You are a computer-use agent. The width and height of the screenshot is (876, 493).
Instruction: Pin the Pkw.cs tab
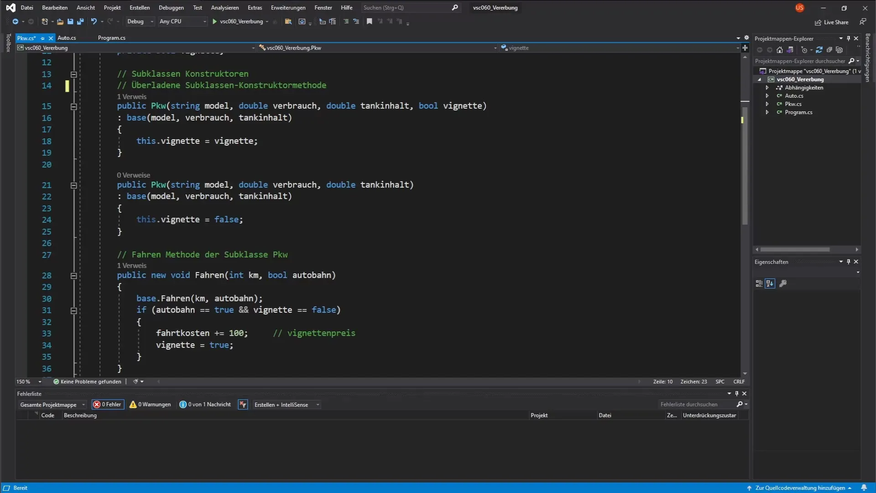tap(42, 38)
